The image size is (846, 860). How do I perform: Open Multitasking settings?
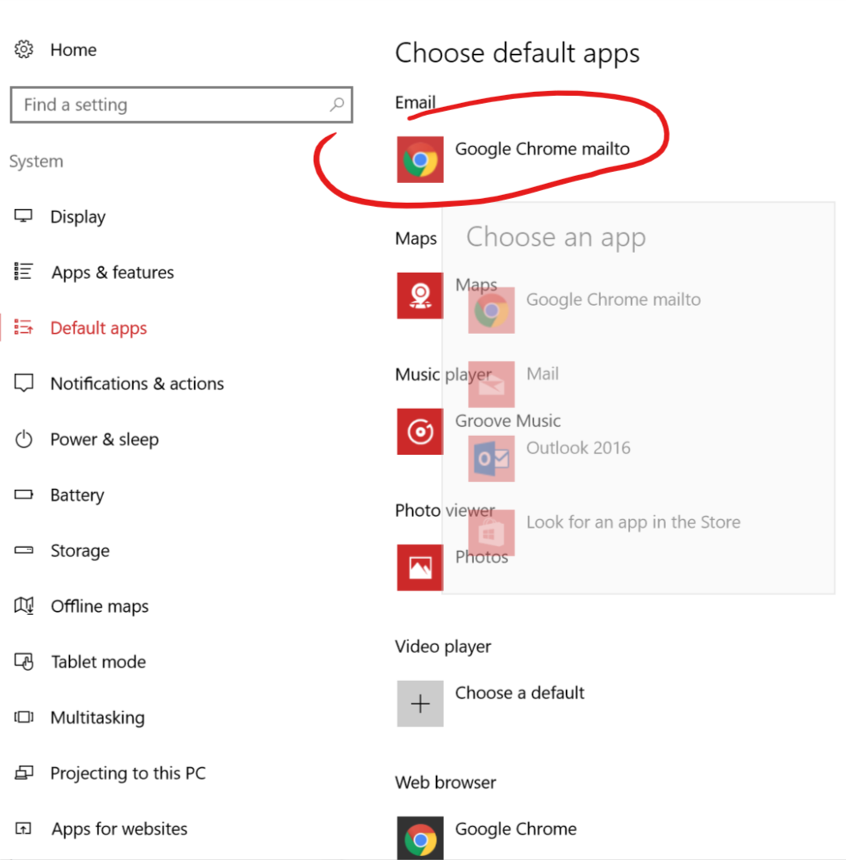pos(98,717)
